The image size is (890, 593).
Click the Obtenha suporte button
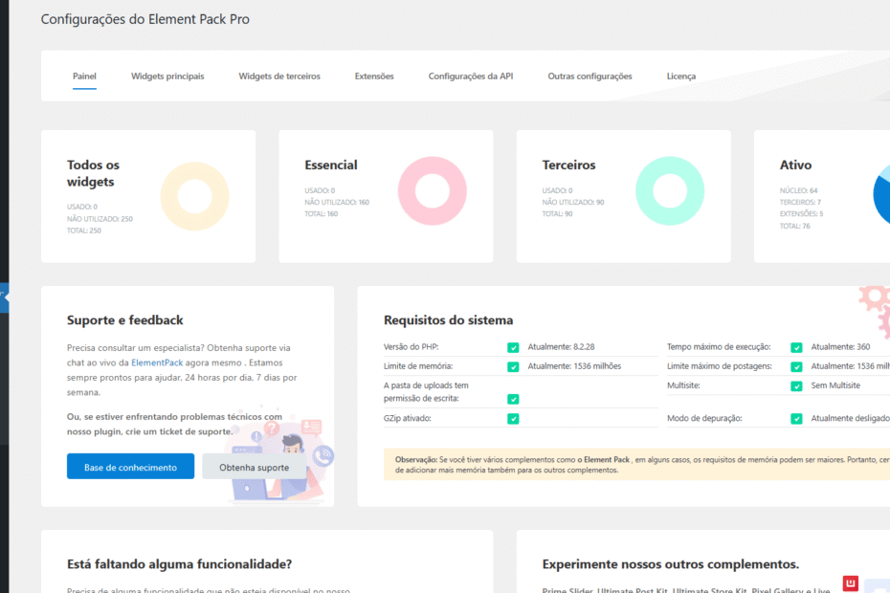(254, 466)
